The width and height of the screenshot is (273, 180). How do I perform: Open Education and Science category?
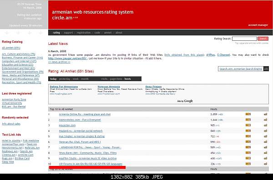(x=17, y=64)
